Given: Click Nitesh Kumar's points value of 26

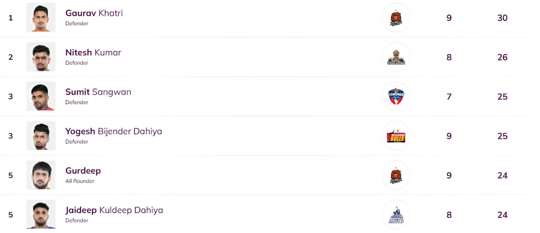Looking at the screenshot, I should click(x=502, y=57).
